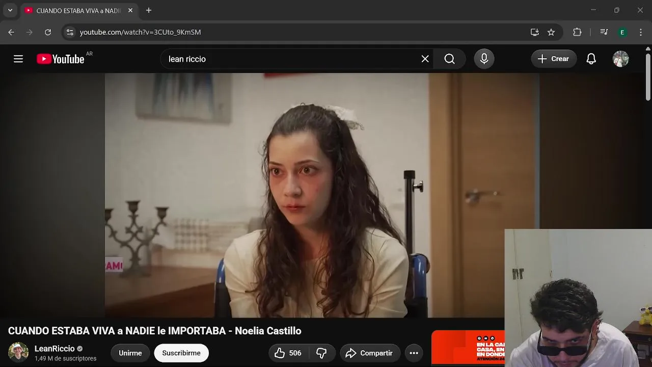Go back in the browser

[11, 32]
